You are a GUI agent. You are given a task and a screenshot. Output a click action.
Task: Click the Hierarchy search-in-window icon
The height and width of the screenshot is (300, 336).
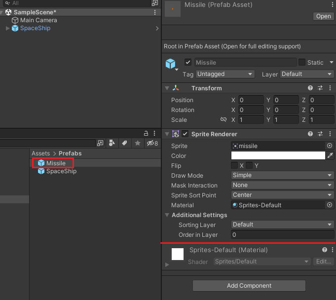click(155, 3)
